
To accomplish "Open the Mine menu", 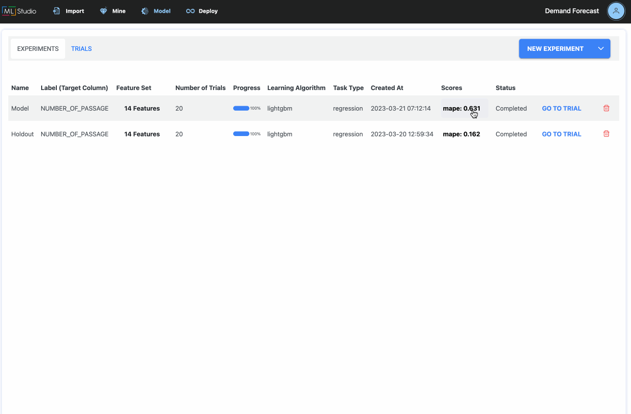I will tap(113, 11).
